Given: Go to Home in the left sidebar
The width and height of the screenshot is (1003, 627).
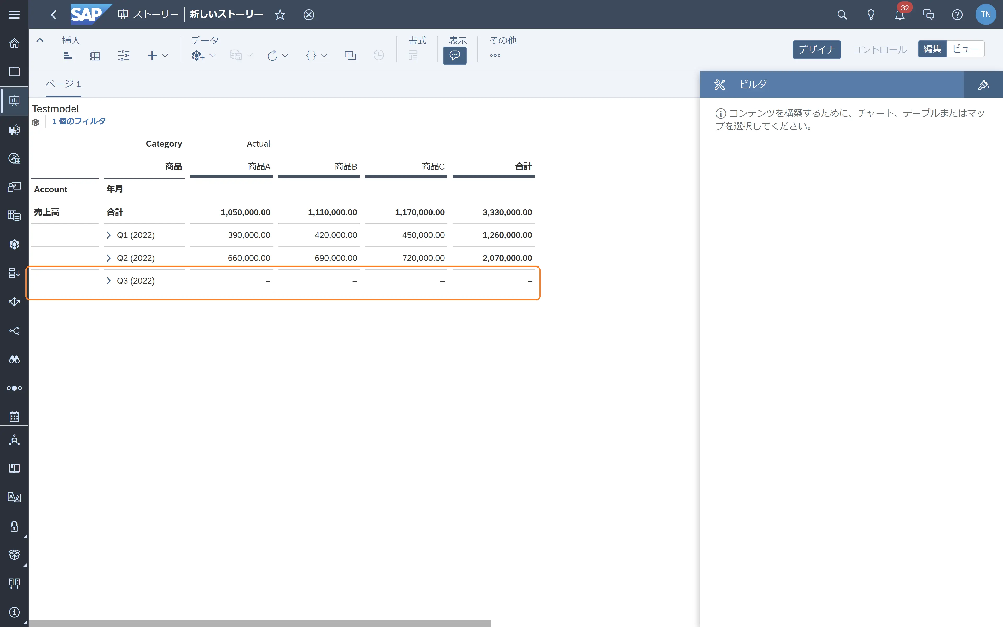Looking at the screenshot, I should point(14,43).
